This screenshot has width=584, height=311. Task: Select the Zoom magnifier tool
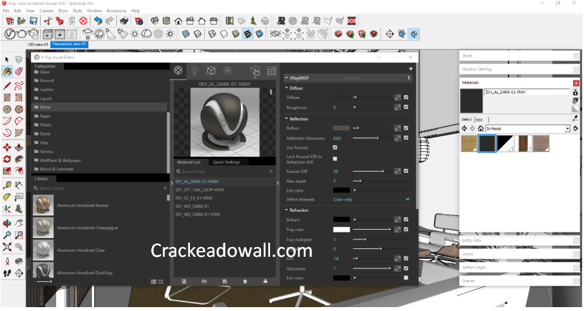7,235
